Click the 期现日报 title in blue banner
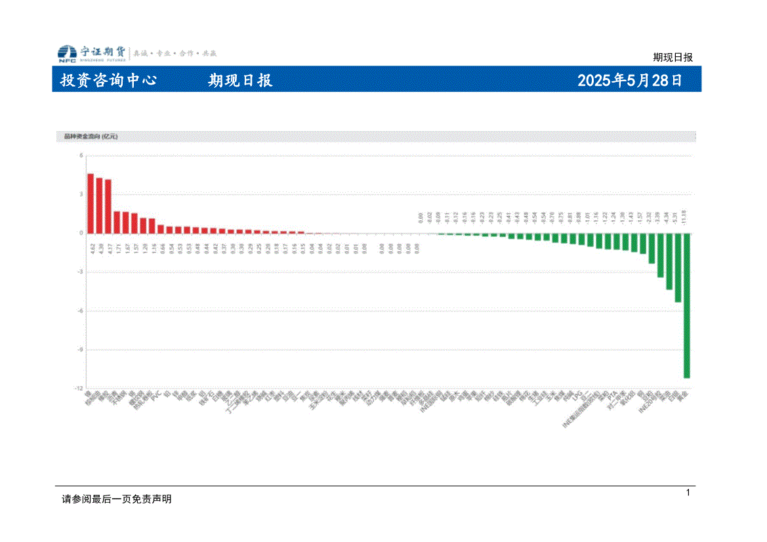This screenshot has width=767, height=542. pos(240,81)
